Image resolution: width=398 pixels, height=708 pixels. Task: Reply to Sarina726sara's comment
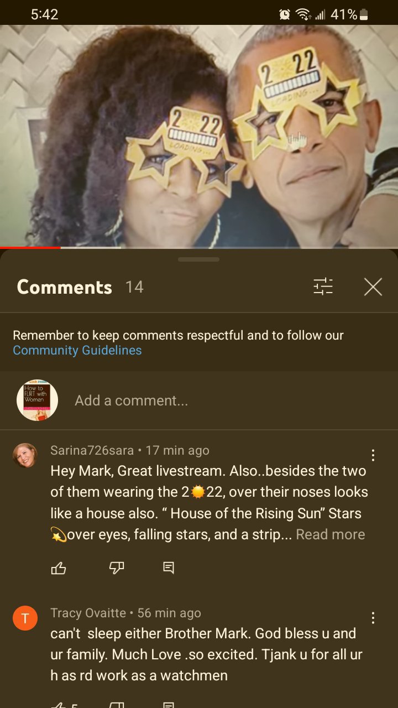click(x=169, y=568)
